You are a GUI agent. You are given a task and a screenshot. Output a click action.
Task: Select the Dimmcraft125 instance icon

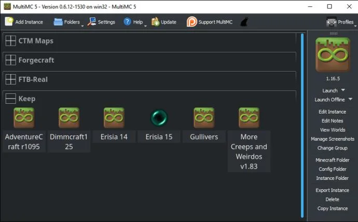[x=69, y=118]
